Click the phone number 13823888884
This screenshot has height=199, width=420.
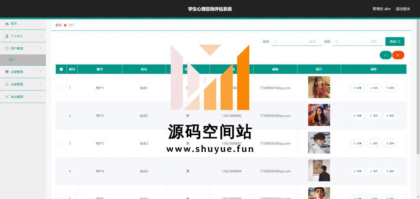pos(231,171)
